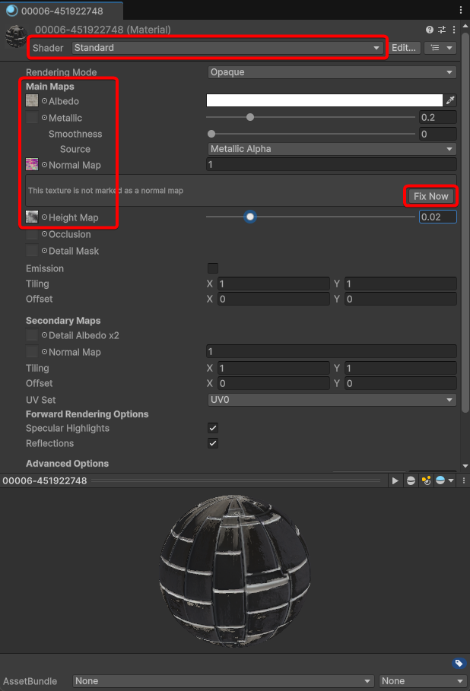Image resolution: width=470 pixels, height=691 pixels.
Task: Open the Shader dropdown set to Standard
Action: click(x=227, y=48)
